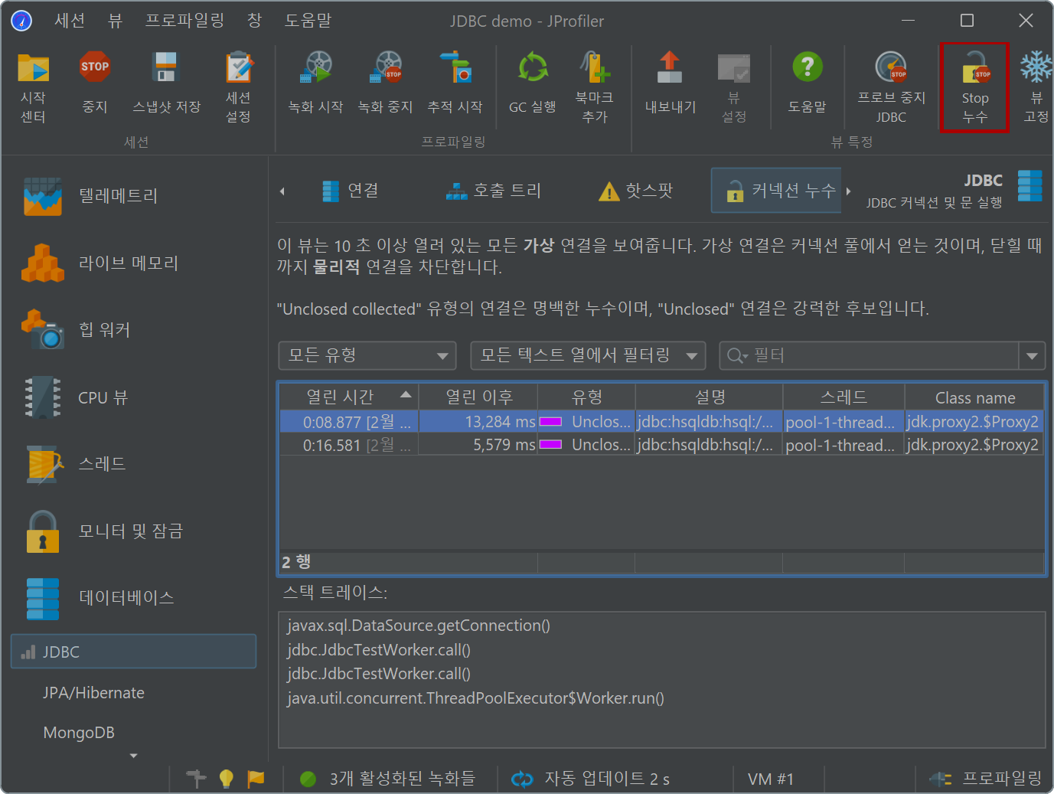Click the JDBC database icon in view header
The width and height of the screenshot is (1054, 794).
[1030, 185]
